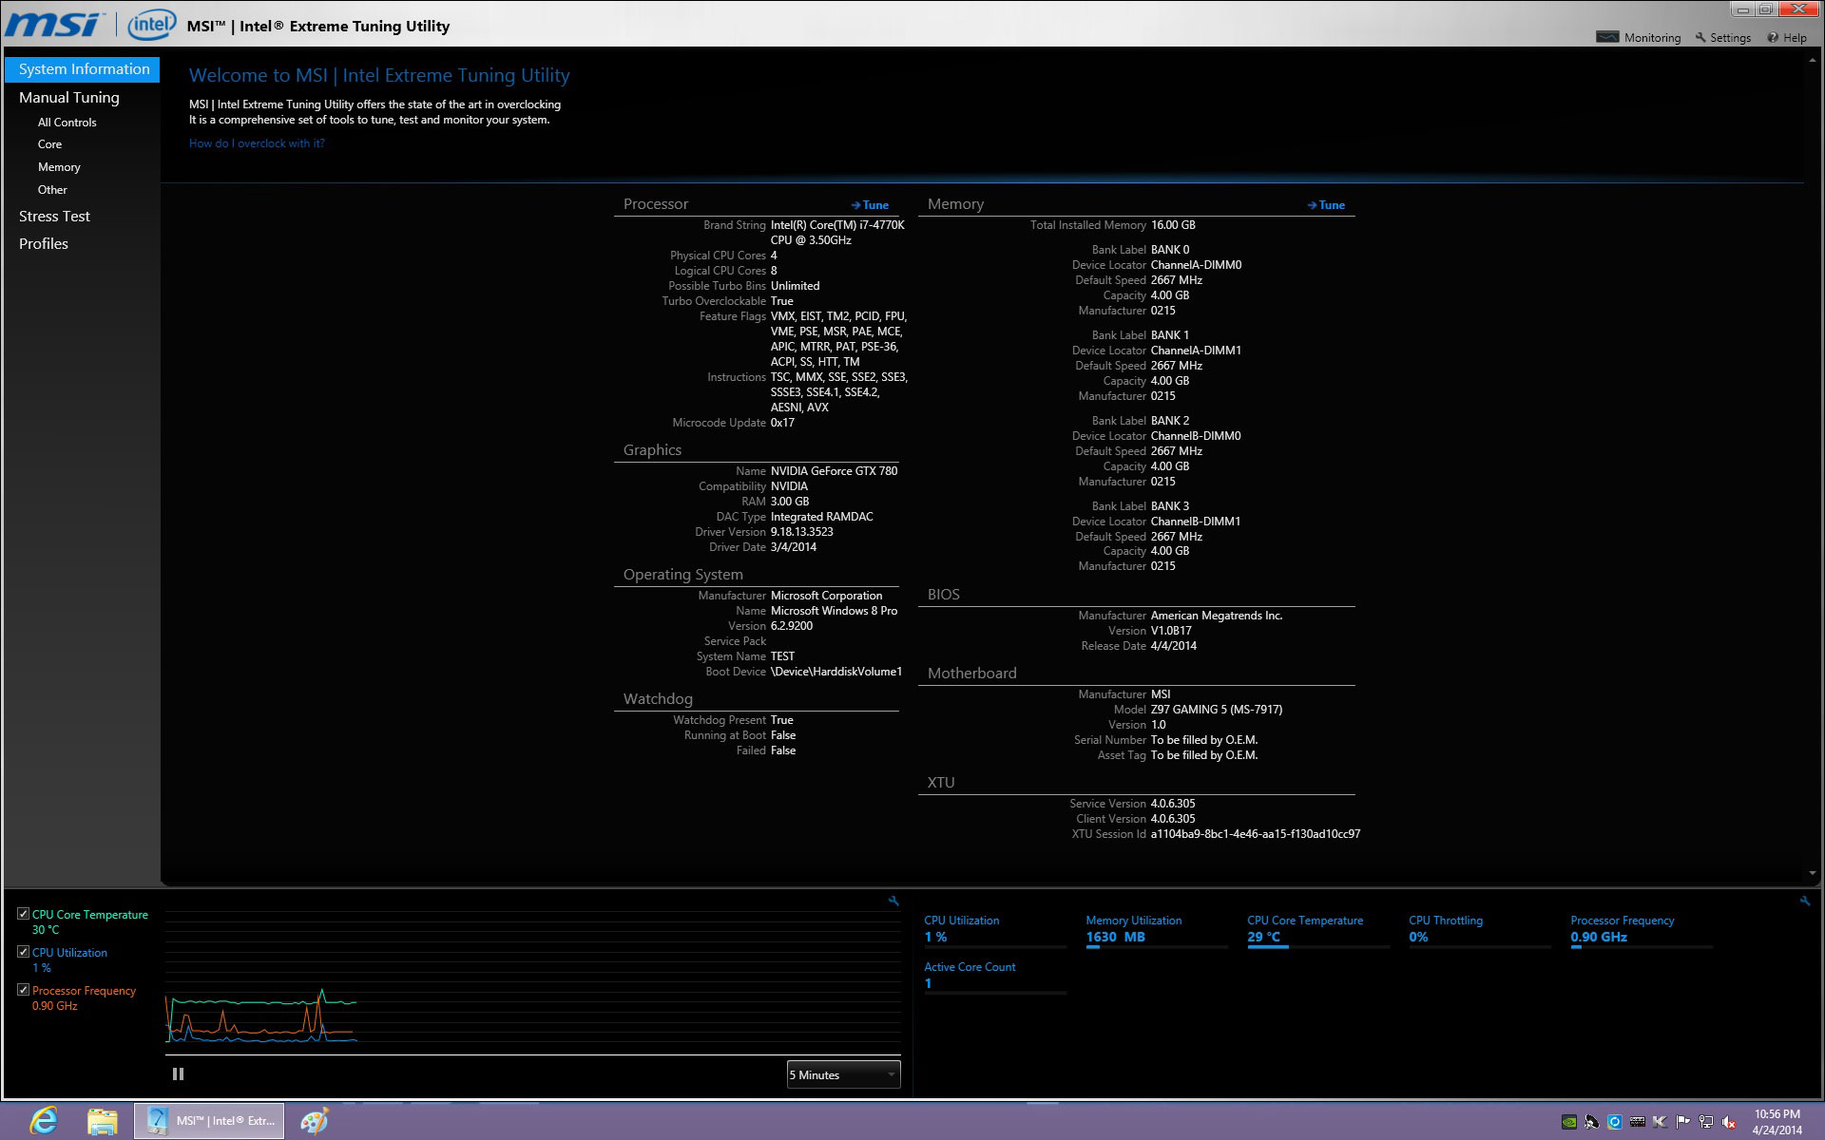Open the 5 Minutes time range dropdown
Viewport: 1825px width, 1140px height.
pos(843,1074)
